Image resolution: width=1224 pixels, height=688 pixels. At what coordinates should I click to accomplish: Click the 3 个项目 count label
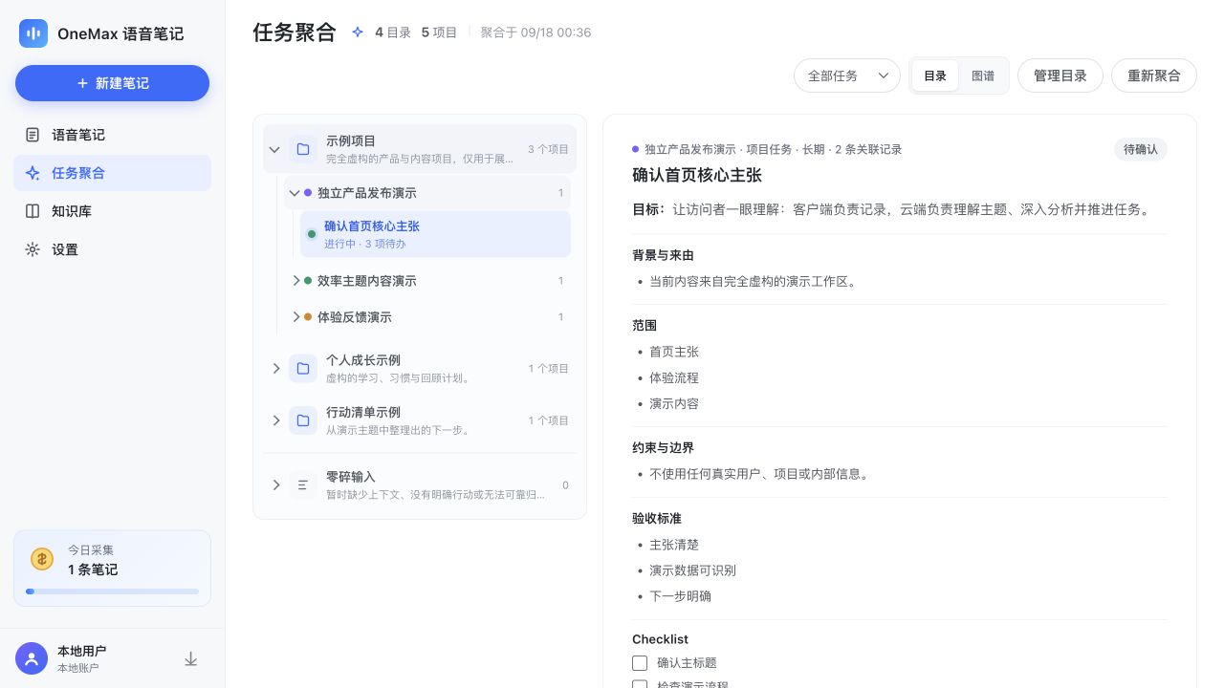548,149
